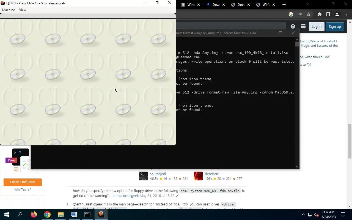Click comment date 'May 31, 2016 at 15:32'
Viewport: 352px width, 220px height.
pos(157,196)
